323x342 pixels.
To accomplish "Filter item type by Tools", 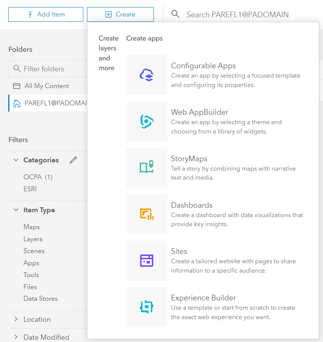I will (x=31, y=275).
